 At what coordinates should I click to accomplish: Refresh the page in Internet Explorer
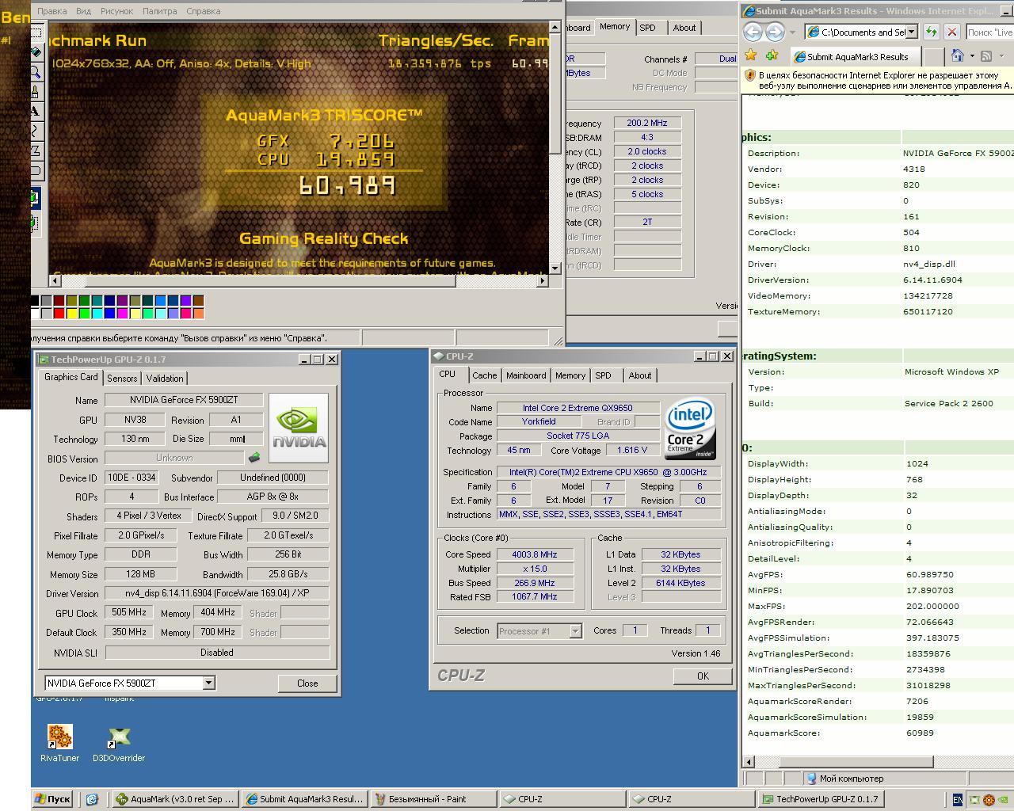(932, 32)
